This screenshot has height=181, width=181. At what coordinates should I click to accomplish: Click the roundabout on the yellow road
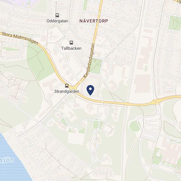tap(156, 102)
